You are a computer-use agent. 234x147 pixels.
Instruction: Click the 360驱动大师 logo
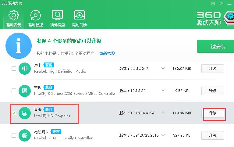pyautogui.click(x=215, y=18)
